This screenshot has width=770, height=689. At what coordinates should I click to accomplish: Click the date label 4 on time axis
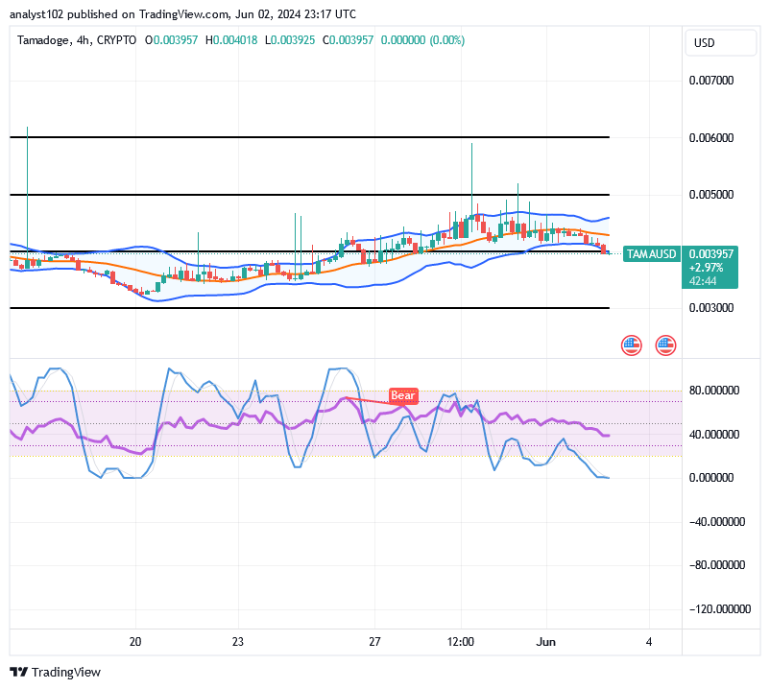[x=649, y=642]
